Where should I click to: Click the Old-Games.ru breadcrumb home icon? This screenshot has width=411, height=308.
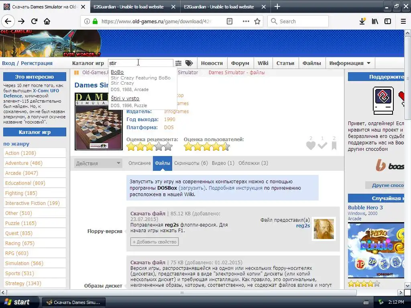click(x=76, y=73)
